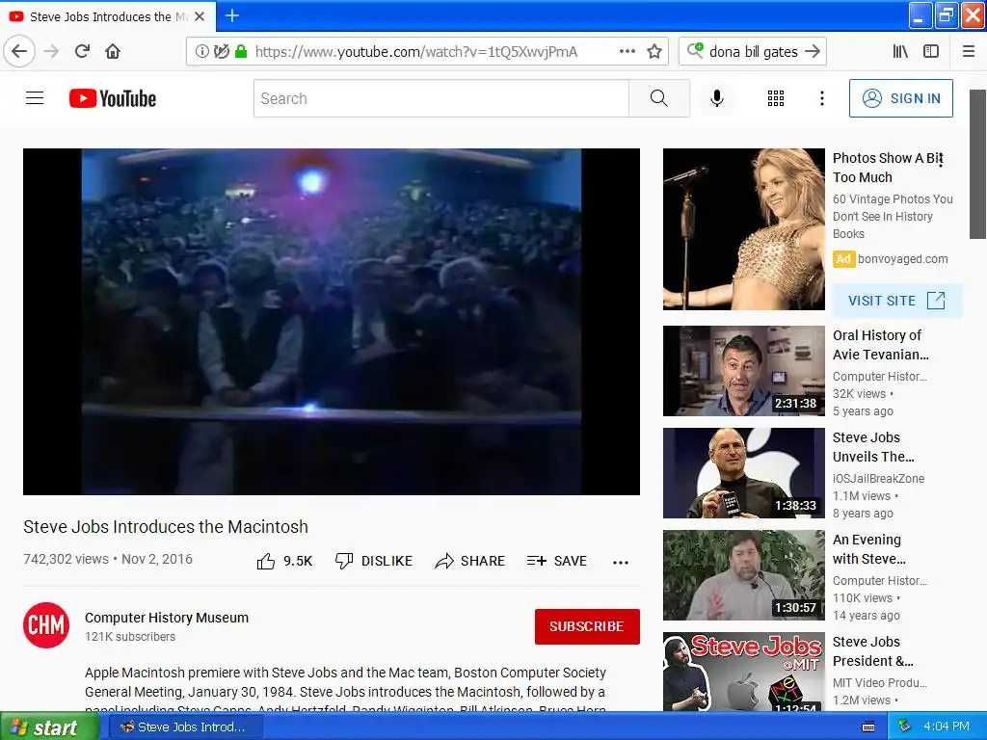Open YouTube settings vertical dots
The image size is (987, 740).
tap(821, 98)
